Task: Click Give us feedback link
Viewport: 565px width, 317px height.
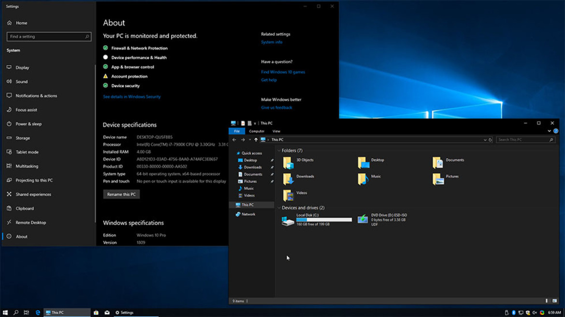Action: (x=276, y=108)
